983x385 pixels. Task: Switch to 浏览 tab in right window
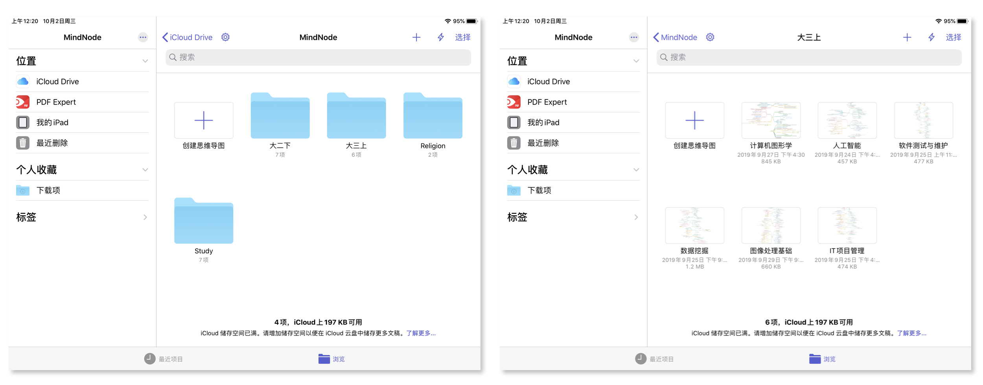point(822,359)
